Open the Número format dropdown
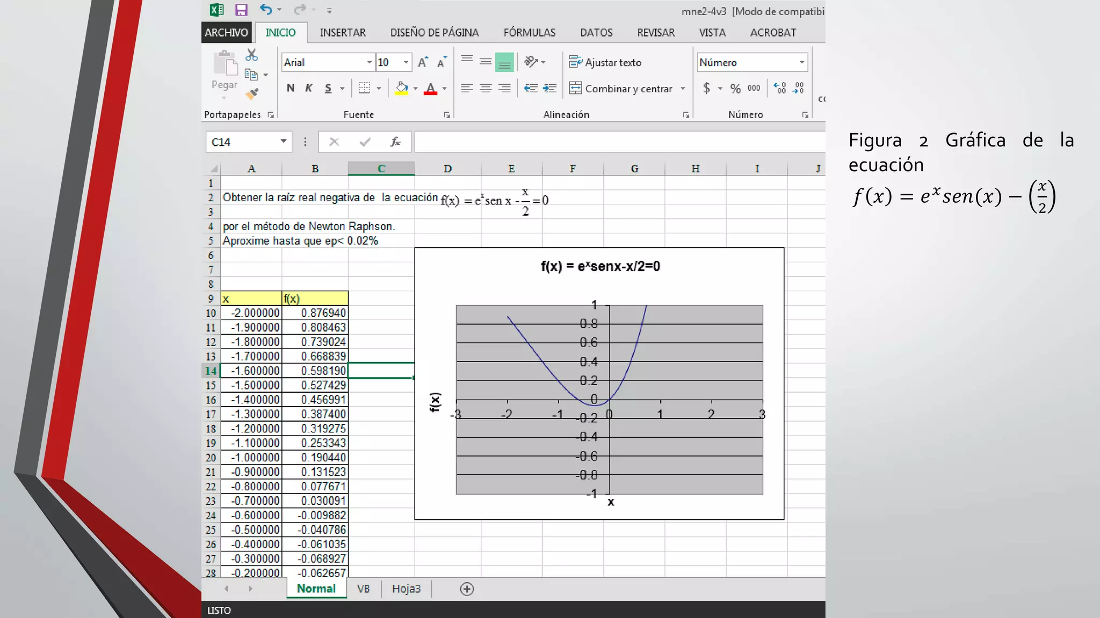The height and width of the screenshot is (618, 1100). click(802, 62)
